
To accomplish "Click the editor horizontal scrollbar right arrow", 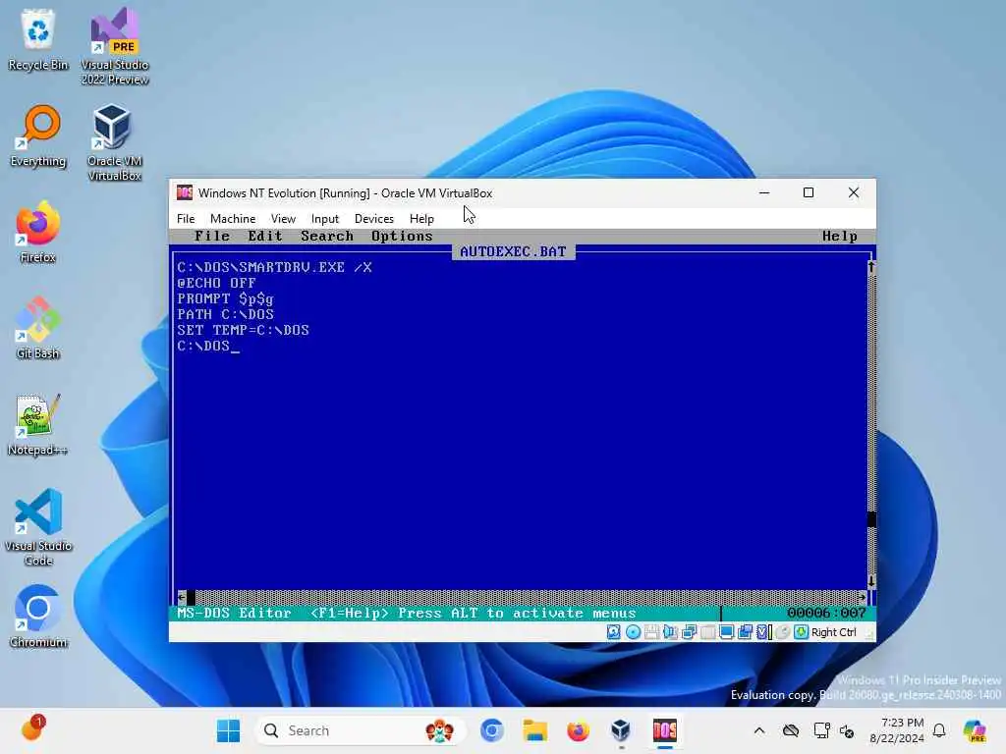I will (x=862, y=597).
